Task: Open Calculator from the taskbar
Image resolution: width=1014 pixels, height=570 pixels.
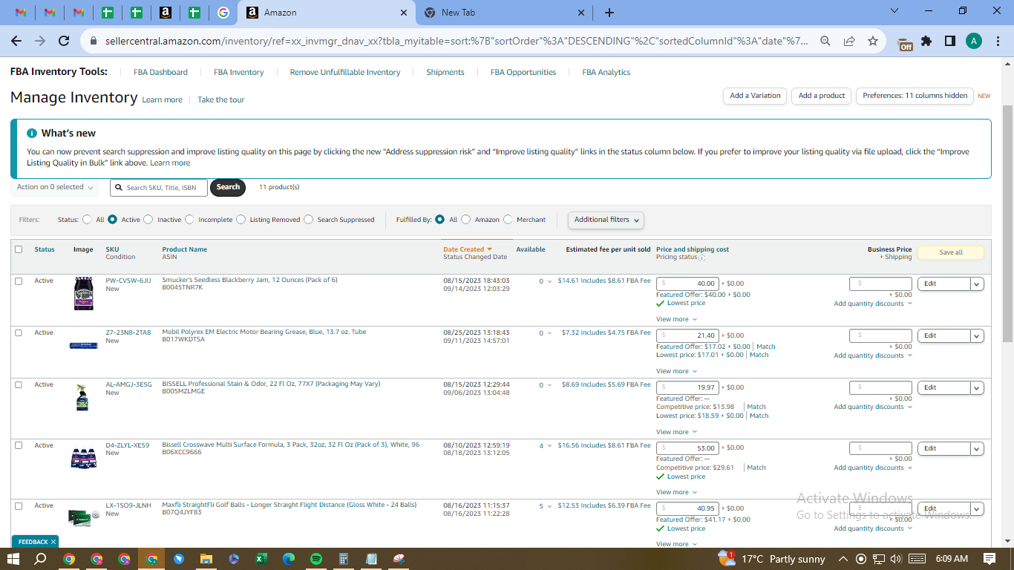Action: click(x=344, y=559)
